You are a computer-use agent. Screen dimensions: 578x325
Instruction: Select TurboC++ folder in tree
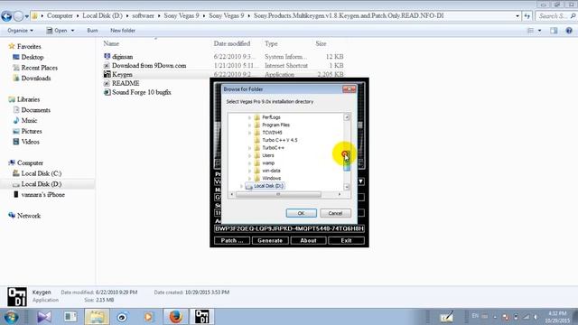point(273,148)
